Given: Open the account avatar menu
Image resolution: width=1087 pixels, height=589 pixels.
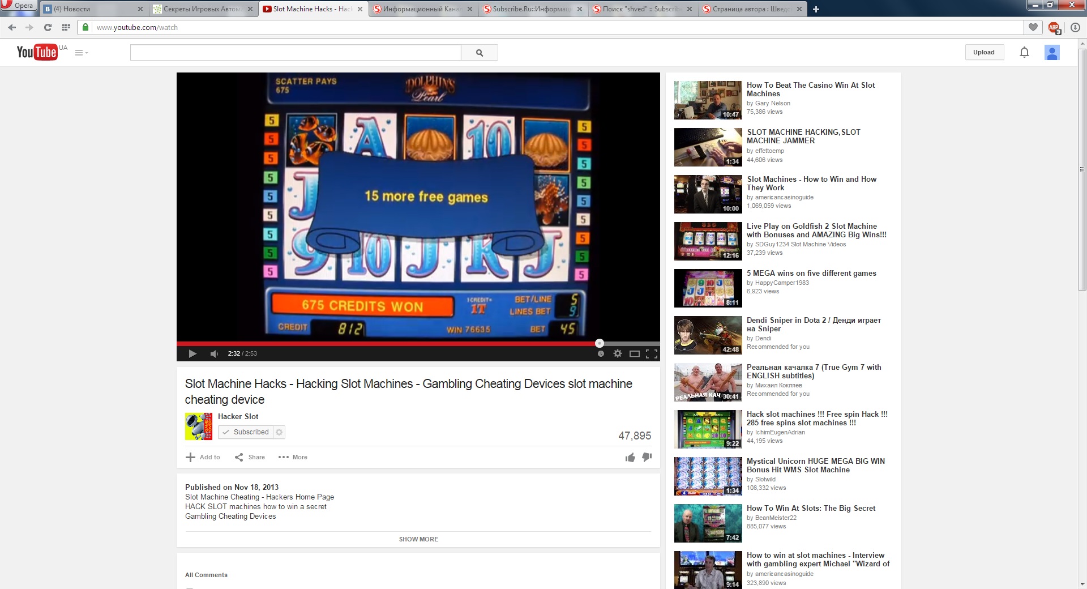Looking at the screenshot, I should [1052, 53].
